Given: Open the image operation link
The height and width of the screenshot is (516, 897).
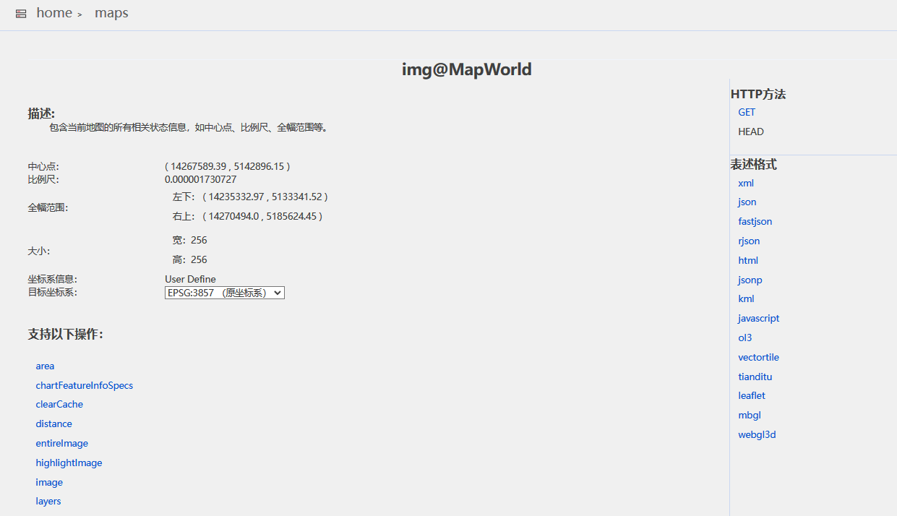Looking at the screenshot, I should point(49,482).
